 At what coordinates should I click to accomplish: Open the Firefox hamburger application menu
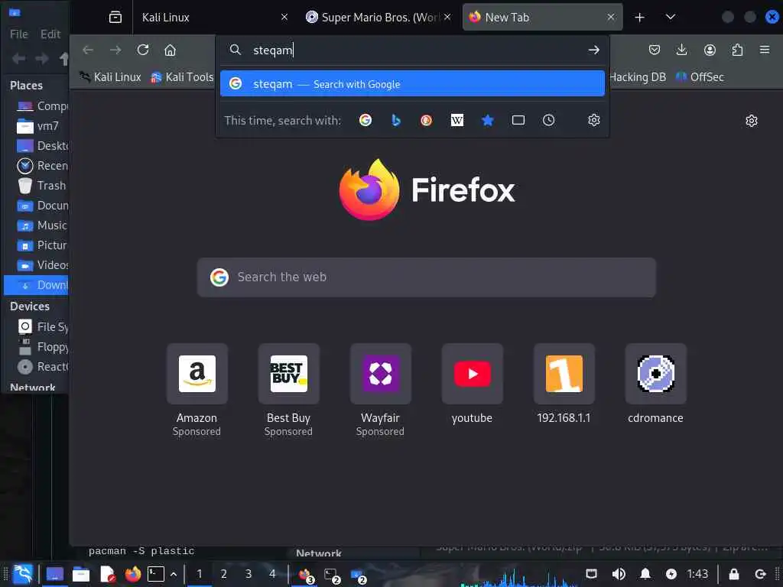click(x=765, y=50)
